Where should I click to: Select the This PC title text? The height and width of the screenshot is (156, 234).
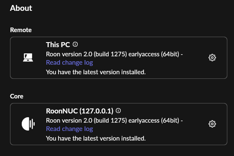58,45
